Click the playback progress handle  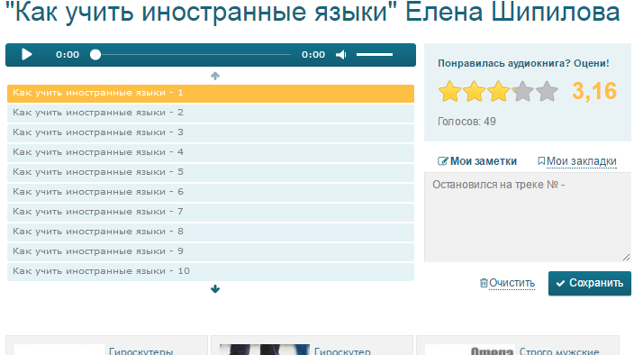tap(95, 55)
